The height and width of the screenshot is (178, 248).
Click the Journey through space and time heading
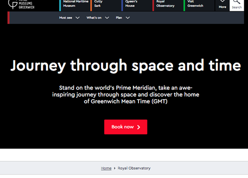(x=126, y=66)
